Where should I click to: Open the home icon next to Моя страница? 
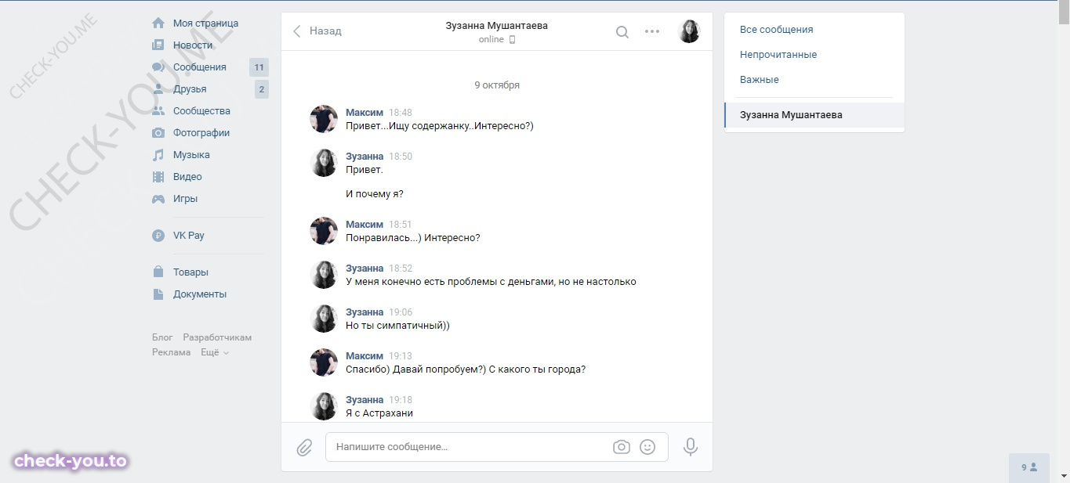[158, 23]
